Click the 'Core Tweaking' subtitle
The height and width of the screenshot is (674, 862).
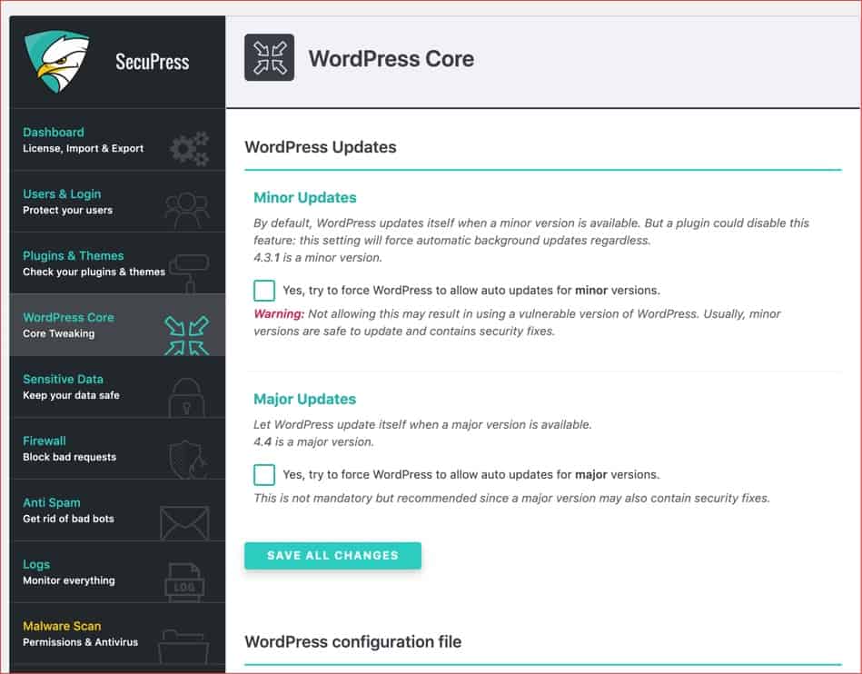(59, 333)
